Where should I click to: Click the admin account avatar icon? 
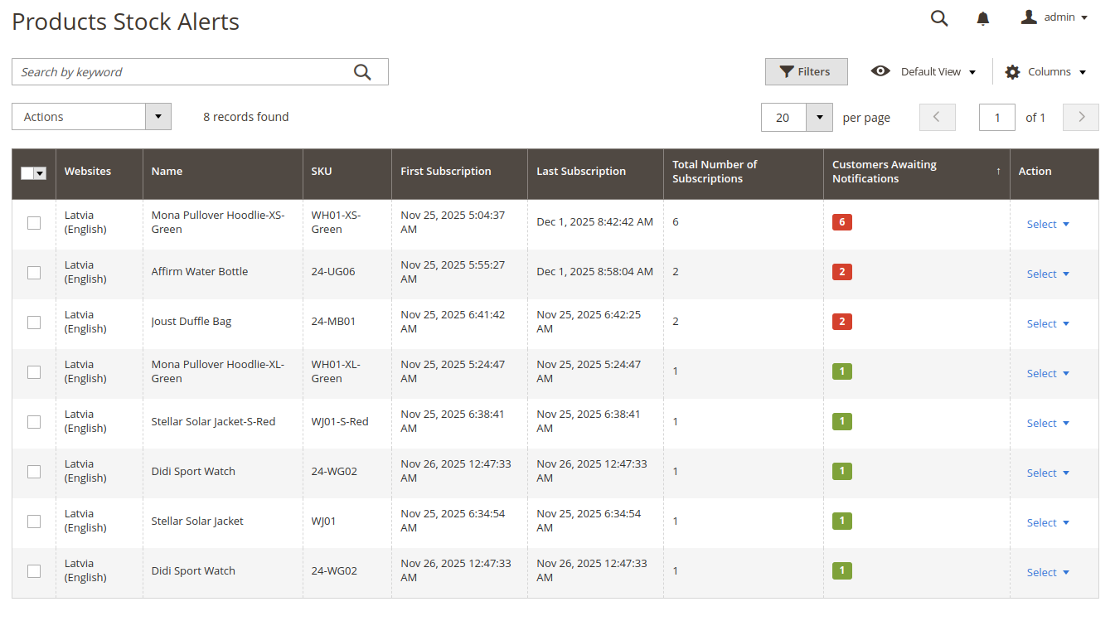tap(1029, 17)
